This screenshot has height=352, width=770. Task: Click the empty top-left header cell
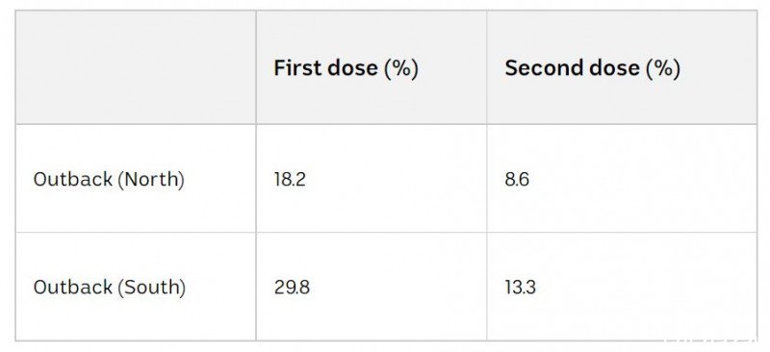click(x=136, y=67)
